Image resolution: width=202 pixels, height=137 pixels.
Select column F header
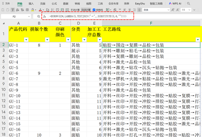[151, 23]
